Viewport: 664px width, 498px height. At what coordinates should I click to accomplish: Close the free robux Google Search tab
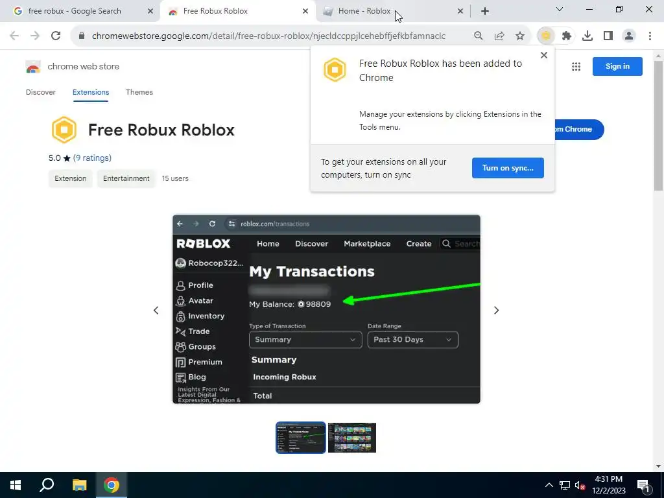tap(150, 11)
